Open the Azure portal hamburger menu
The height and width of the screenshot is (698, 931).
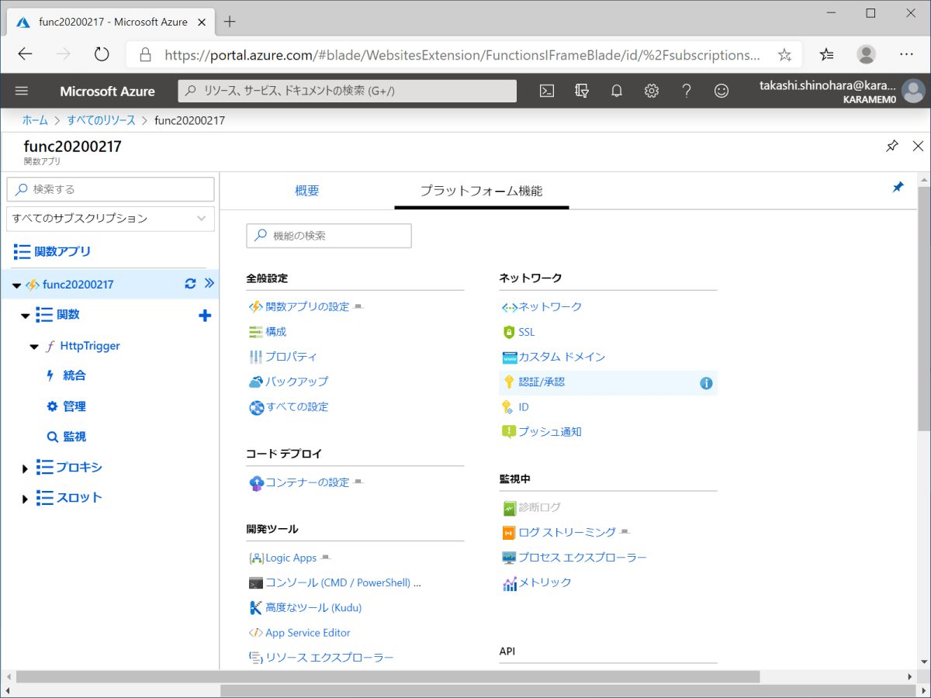[22, 91]
